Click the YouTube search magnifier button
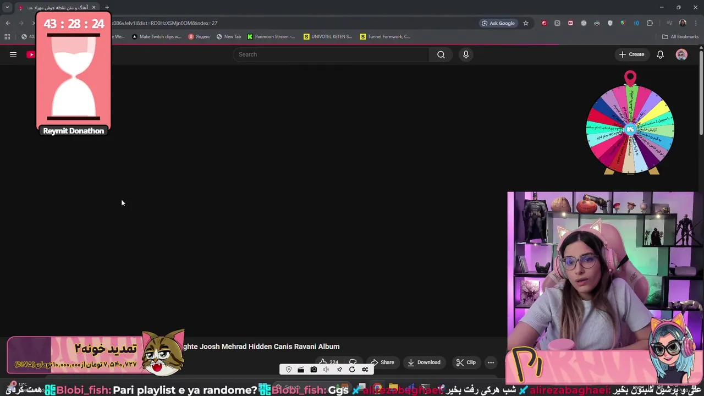This screenshot has width=704, height=396. [x=441, y=54]
